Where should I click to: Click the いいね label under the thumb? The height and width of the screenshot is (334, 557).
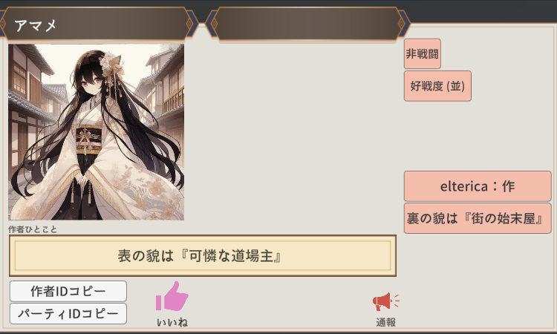click(x=172, y=322)
